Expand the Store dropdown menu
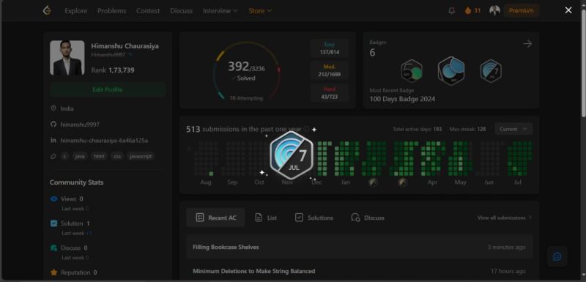 [260, 11]
